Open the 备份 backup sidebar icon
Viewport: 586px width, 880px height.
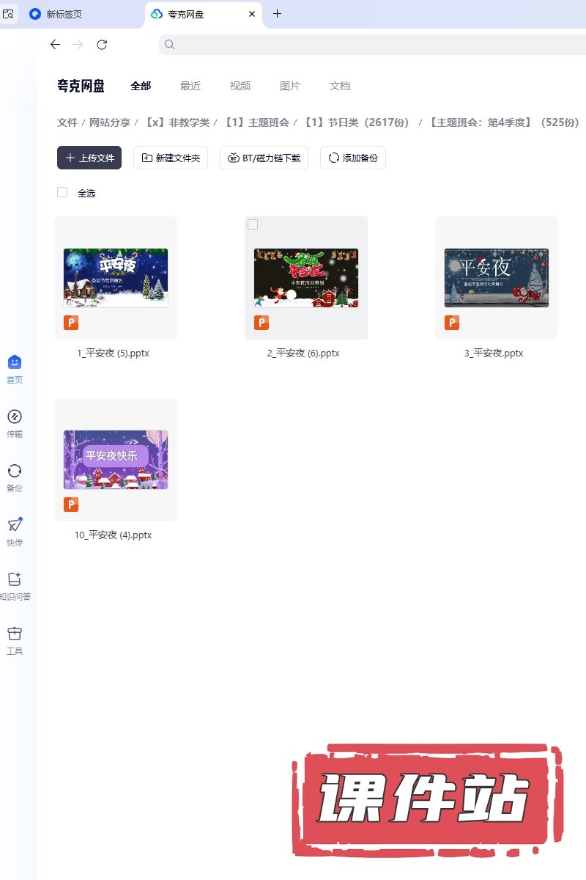15,471
